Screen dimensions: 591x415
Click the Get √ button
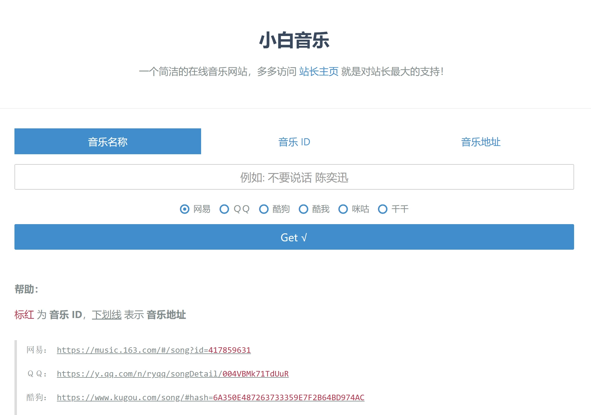(294, 237)
